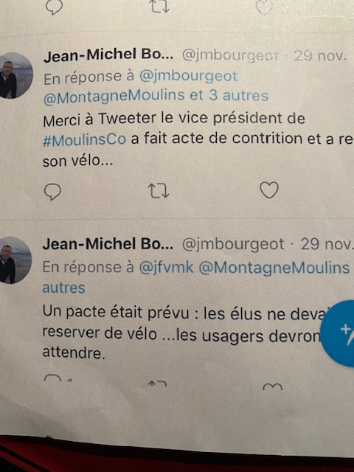Open @jfvmk profile mention
The height and width of the screenshot is (472, 354).
[x=166, y=267]
